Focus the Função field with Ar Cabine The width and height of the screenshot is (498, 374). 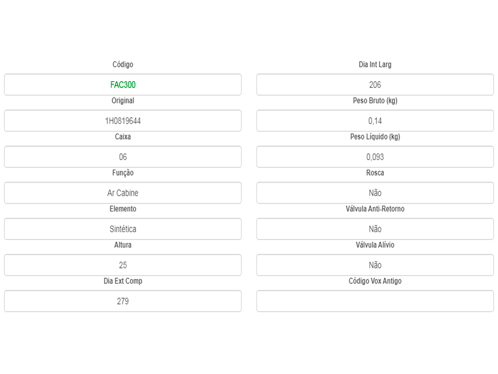click(x=123, y=193)
